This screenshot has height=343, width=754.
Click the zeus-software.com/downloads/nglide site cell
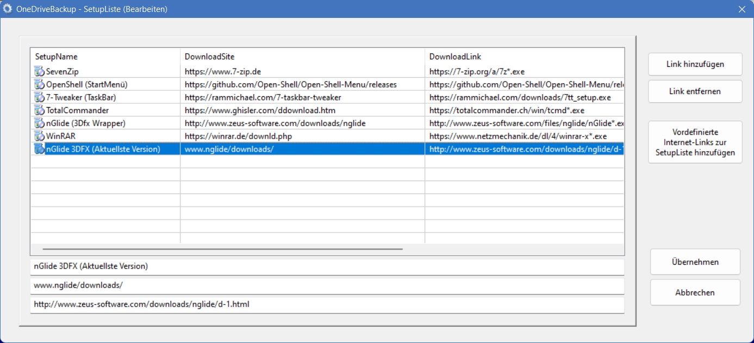303,123
